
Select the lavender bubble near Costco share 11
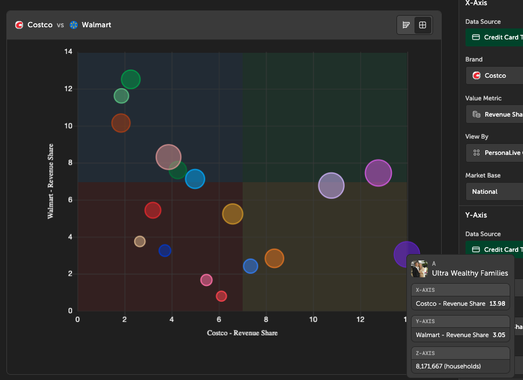click(331, 186)
